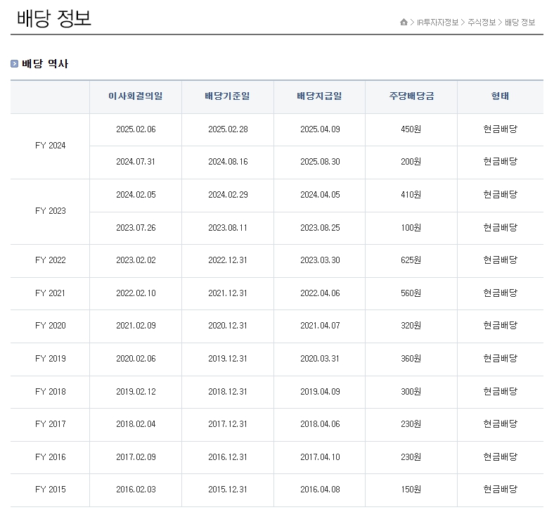Click dividend amount 200원
This screenshot has width=554, height=517.
click(411, 162)
